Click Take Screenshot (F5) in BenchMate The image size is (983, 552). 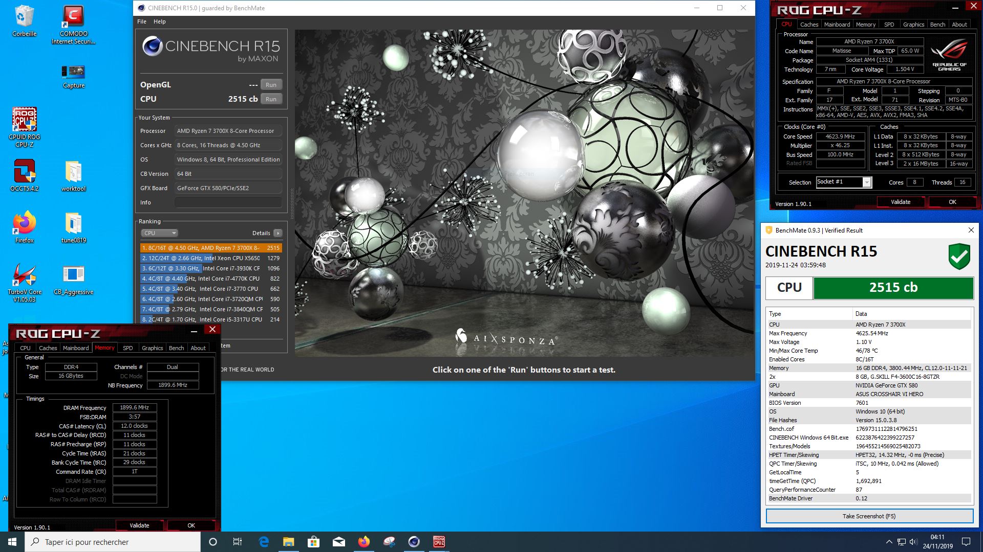[x=869, y=516]
